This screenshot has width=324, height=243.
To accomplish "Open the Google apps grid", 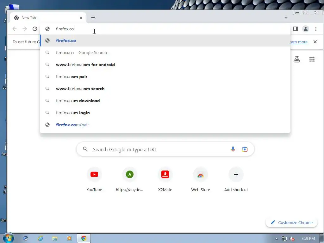I will tap(312, 59).
